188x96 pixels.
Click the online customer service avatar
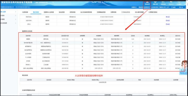pos(185,64)
